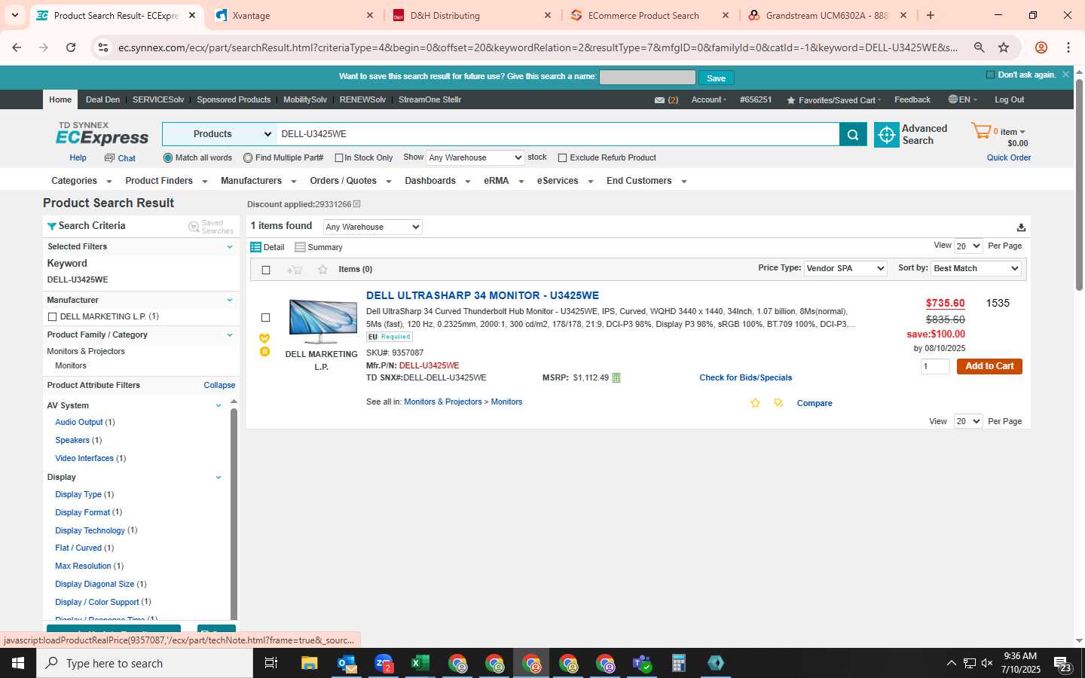Screen dimensions: 1085x678
Task: Open DELL ULTRASHARP 34 MONITOR title link
Action: (x=482, y=296)
